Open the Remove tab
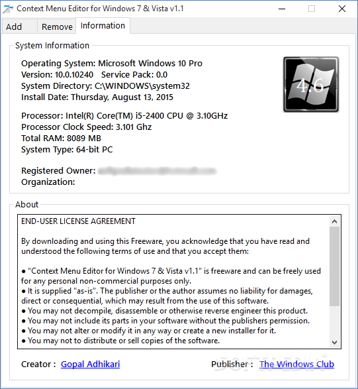This screenshot has width=358, height=389. pos(57,27)
